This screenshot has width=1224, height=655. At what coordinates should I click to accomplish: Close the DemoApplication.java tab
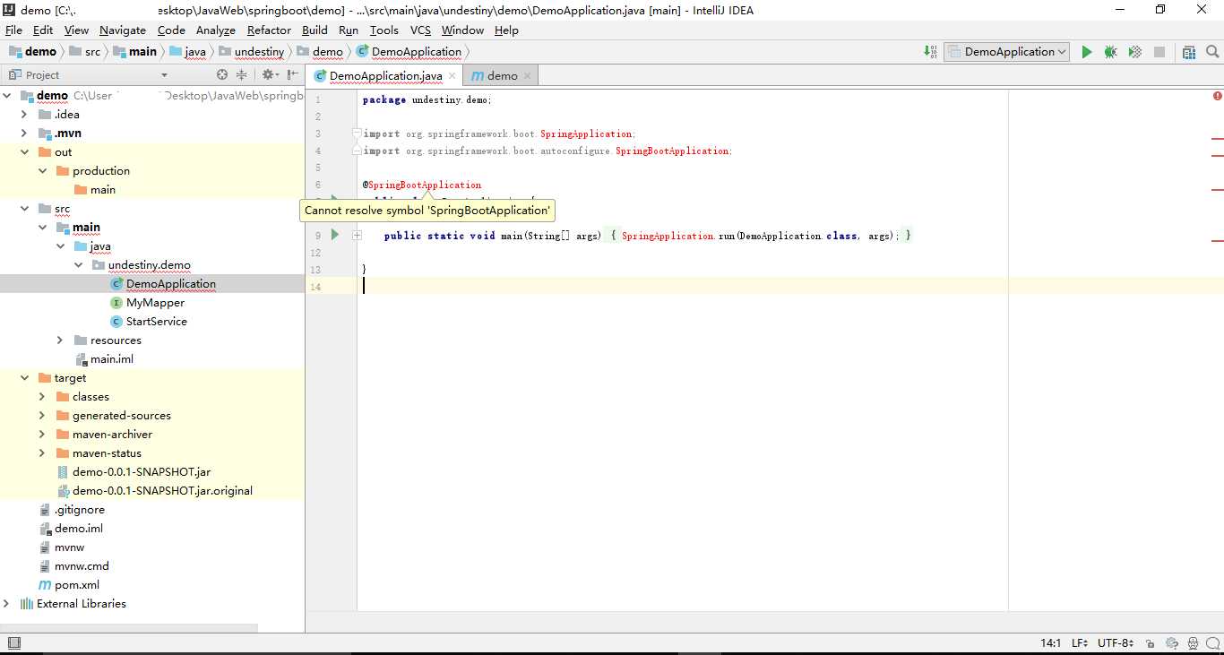pyautogui.click(x=453, y=76)
